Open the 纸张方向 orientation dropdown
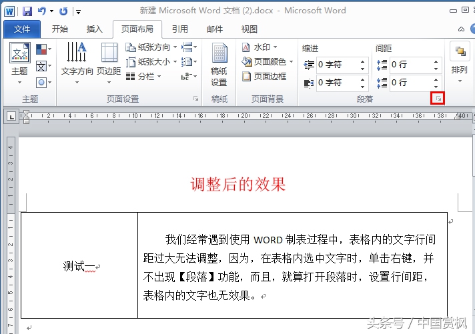 151,47
